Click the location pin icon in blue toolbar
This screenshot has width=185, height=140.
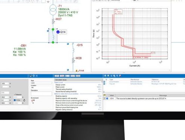(34, 76)
